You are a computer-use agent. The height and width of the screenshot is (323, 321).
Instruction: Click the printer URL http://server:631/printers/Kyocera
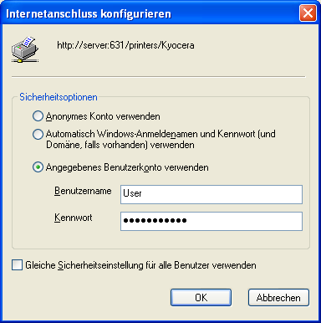pos(125,45)
